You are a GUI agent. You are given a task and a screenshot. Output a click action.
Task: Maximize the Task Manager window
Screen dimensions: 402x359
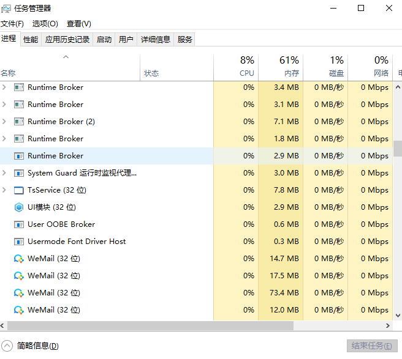click(x=361, y=8)
